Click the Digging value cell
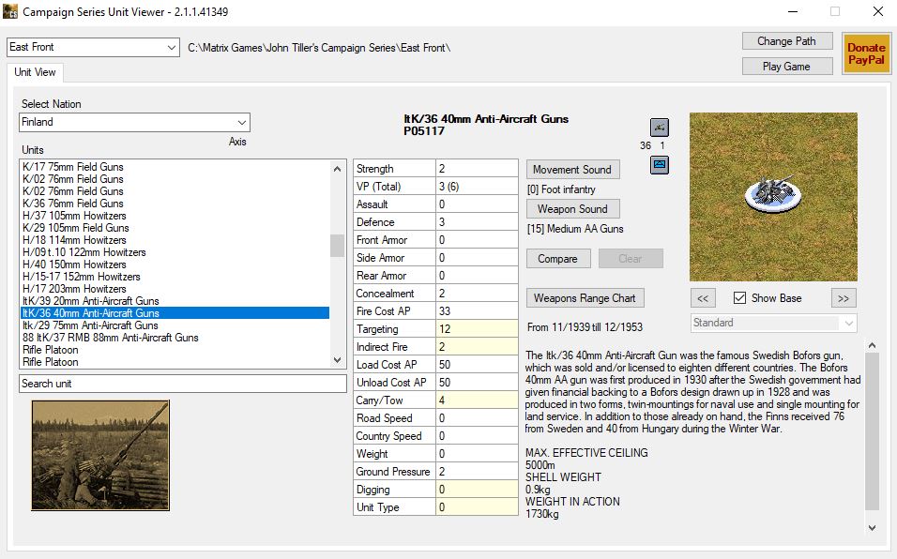This screenshot has height=559, width=897. point(477,490)
